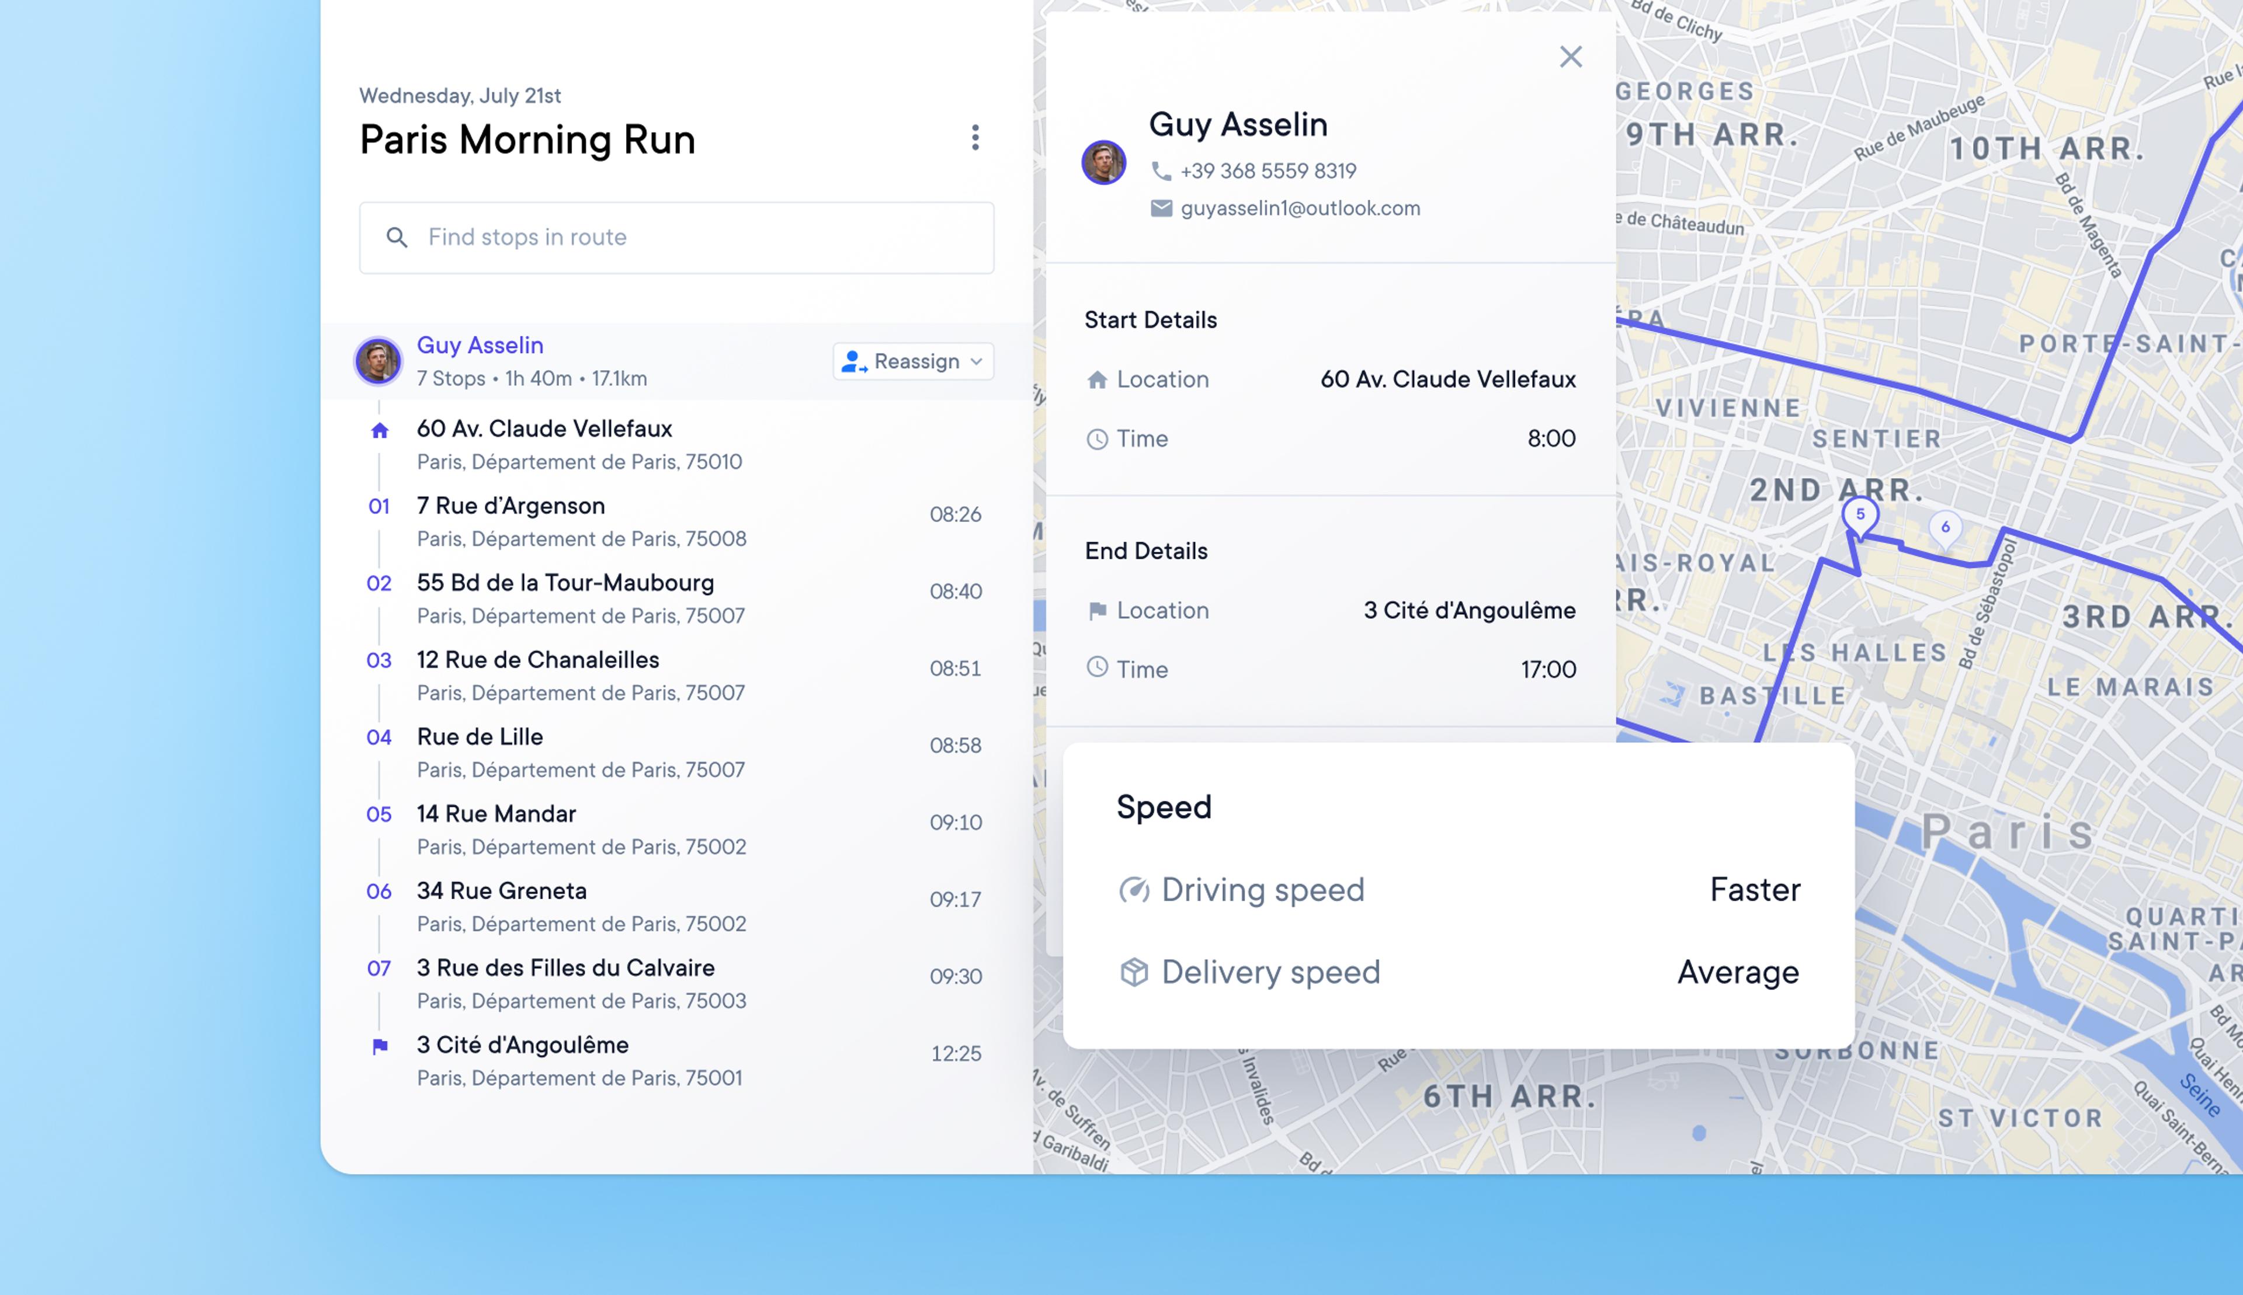Click the search magnifier icon
The height and width of the screenshot is (1295, 2243).
point(397,238)
